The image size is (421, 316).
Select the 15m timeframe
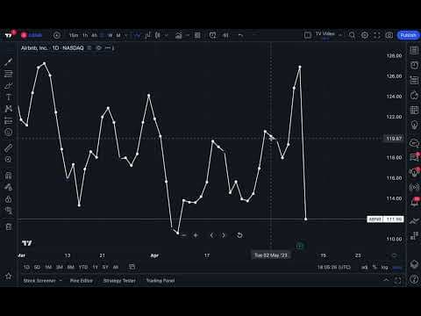click(x=74, y=35)
